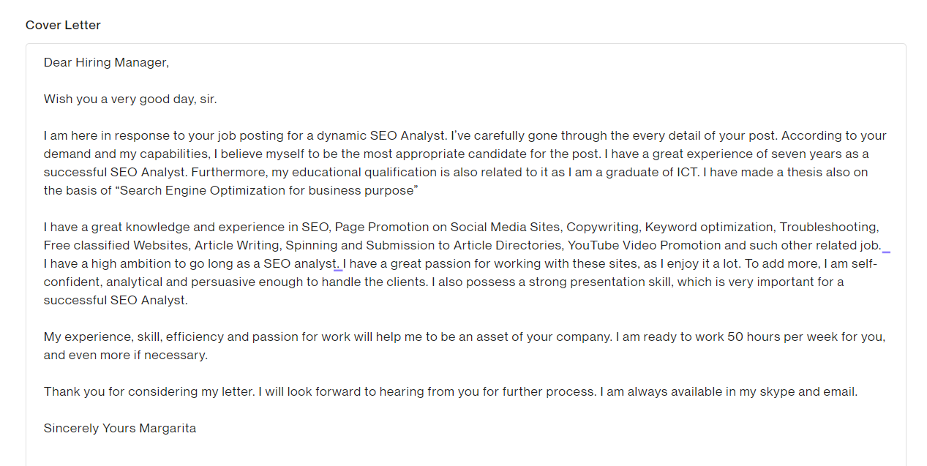This screenshot has height=466, width=927.
Task: Click the word "dynamic" in the first paragraph
Action: 341,136
